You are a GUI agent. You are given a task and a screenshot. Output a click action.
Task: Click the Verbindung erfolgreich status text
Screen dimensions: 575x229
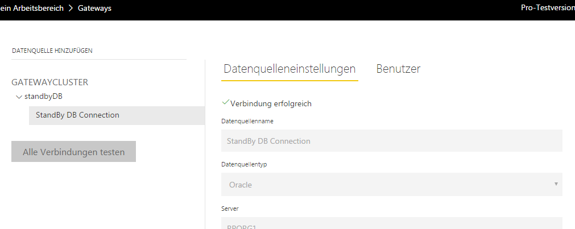point(271,103)
